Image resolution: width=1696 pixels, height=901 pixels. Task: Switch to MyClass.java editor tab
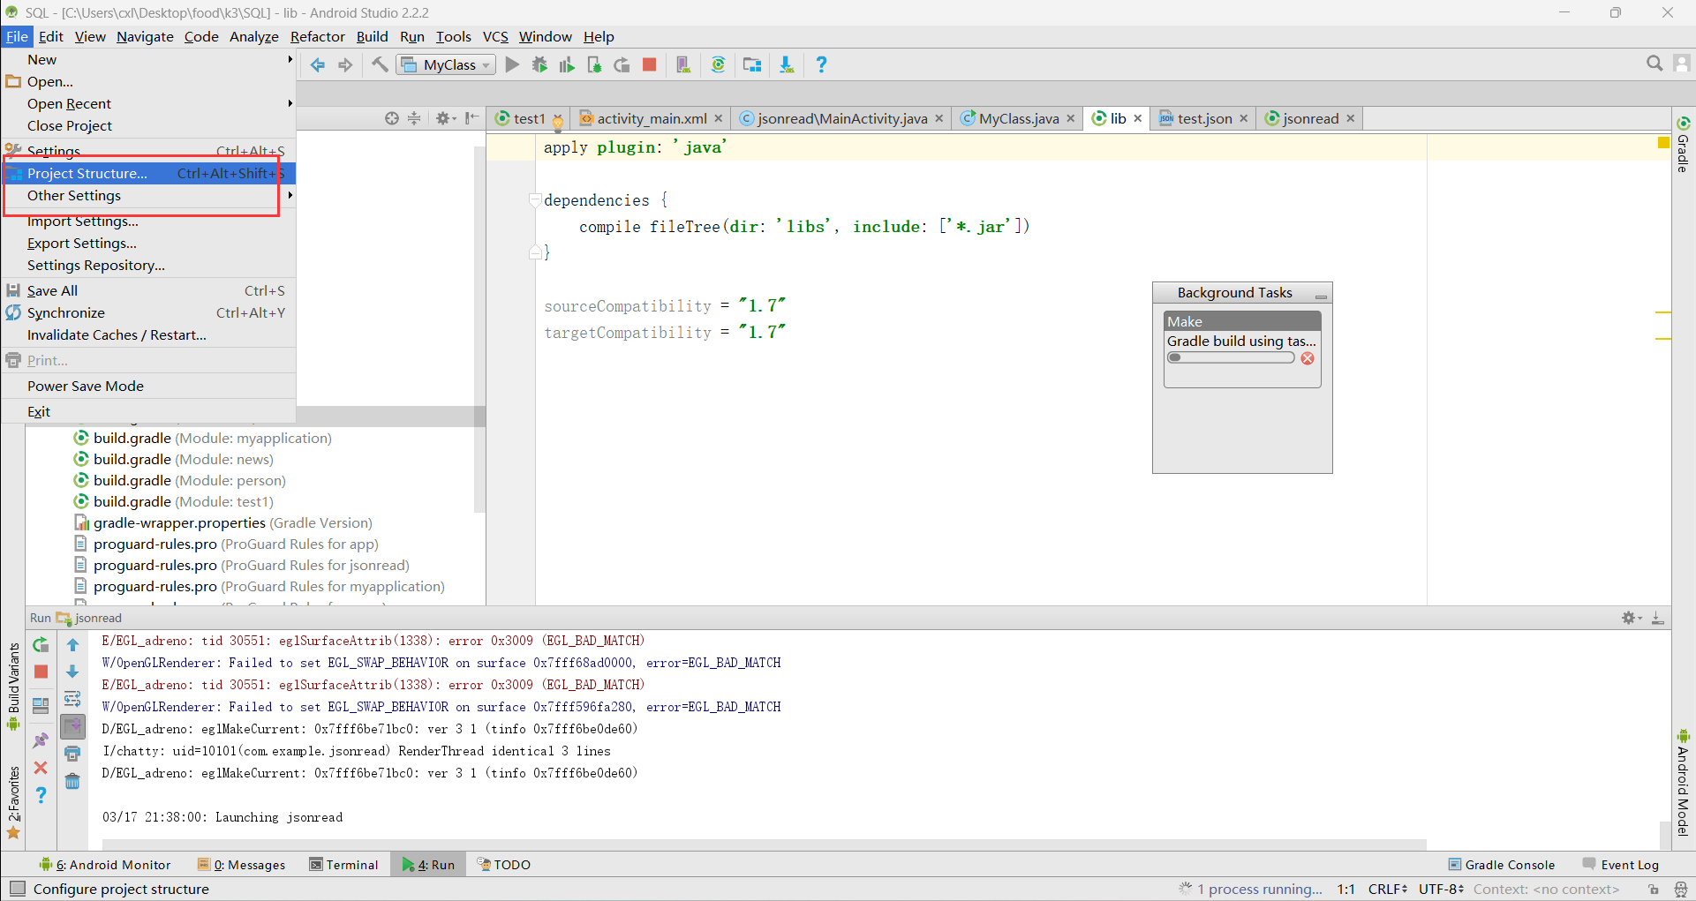tap(1018, 118)
